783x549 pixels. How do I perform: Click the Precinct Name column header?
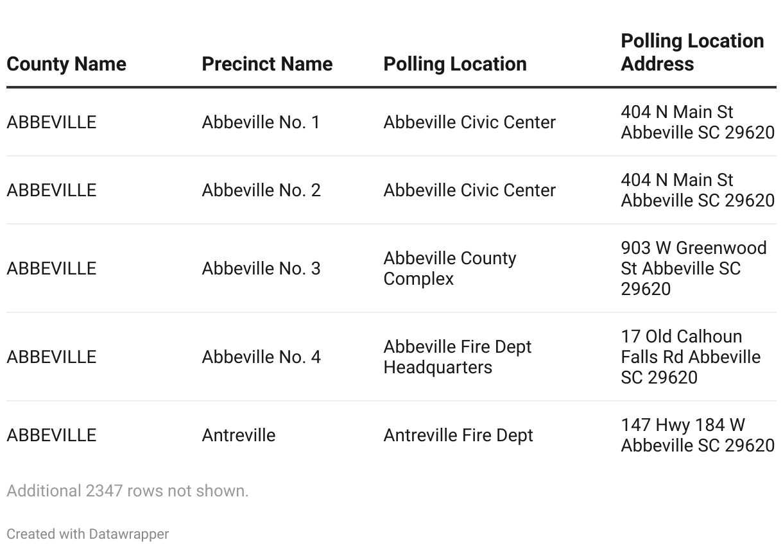[267, 64]
